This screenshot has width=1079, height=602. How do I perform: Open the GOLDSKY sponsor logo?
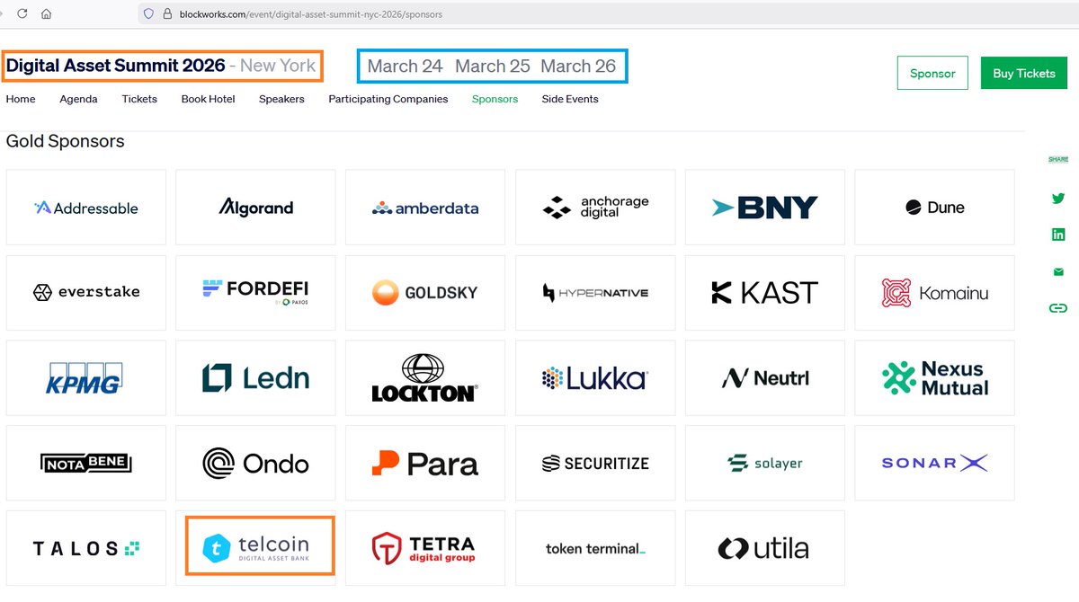pos(425,292)
